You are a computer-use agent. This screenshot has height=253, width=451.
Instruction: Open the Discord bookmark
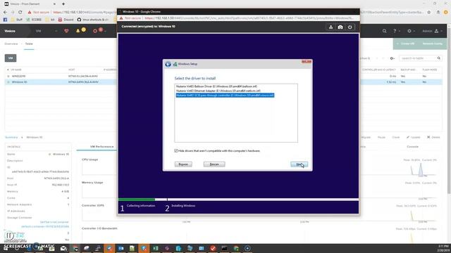66,20
